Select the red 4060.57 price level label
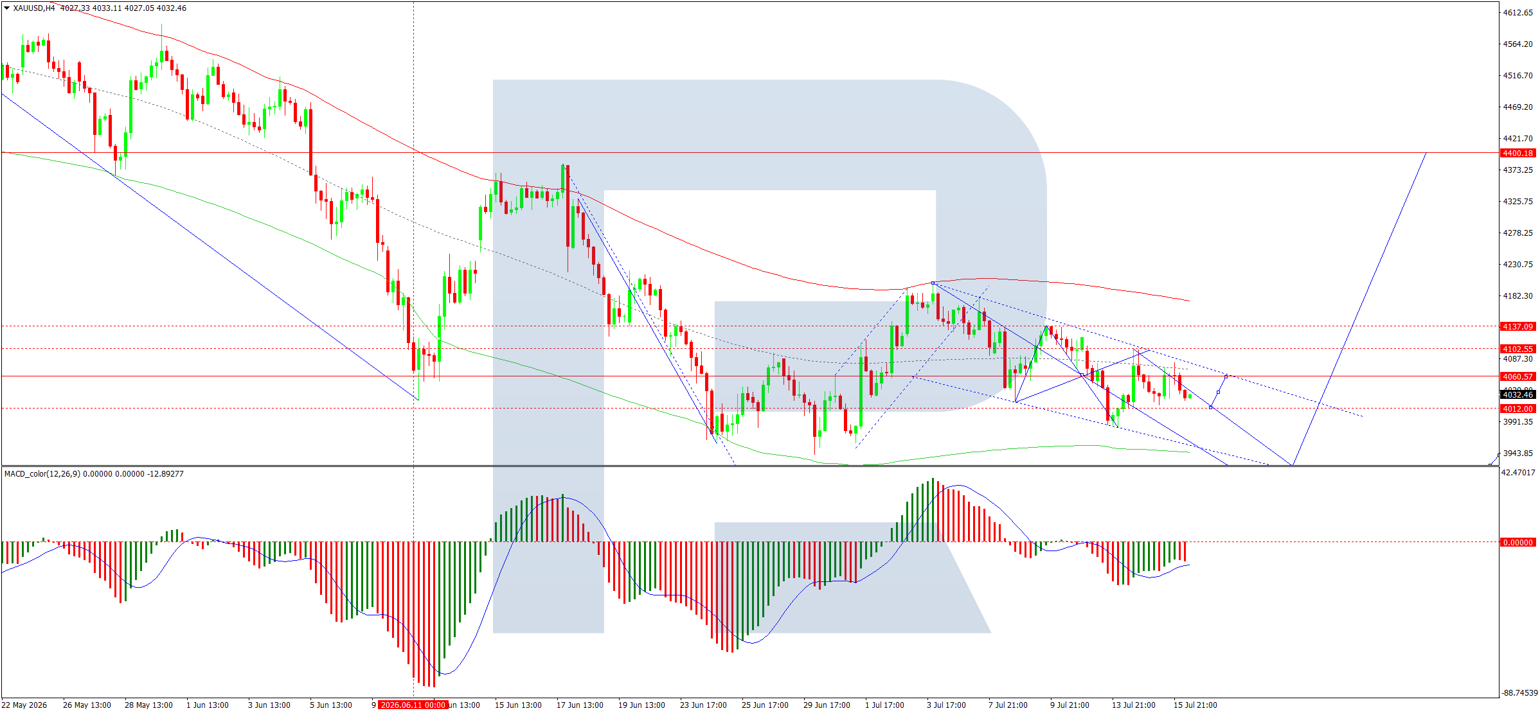The height and width of the screenshot is (713, 1540). (x=1518, y=376)
